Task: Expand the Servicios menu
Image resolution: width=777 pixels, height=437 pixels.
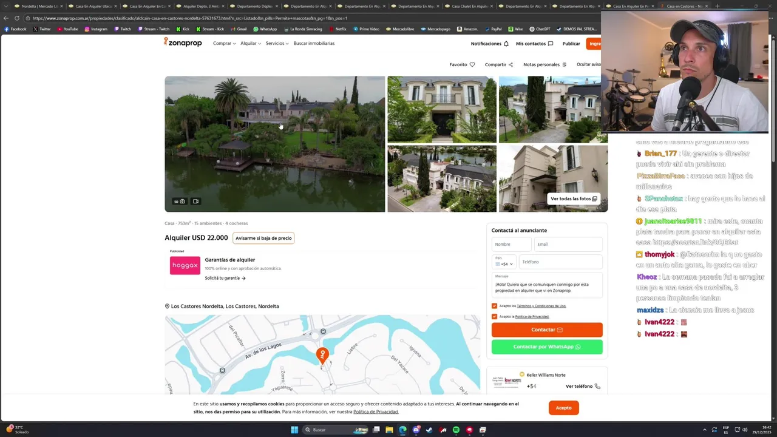Action: tap(277, 44)
